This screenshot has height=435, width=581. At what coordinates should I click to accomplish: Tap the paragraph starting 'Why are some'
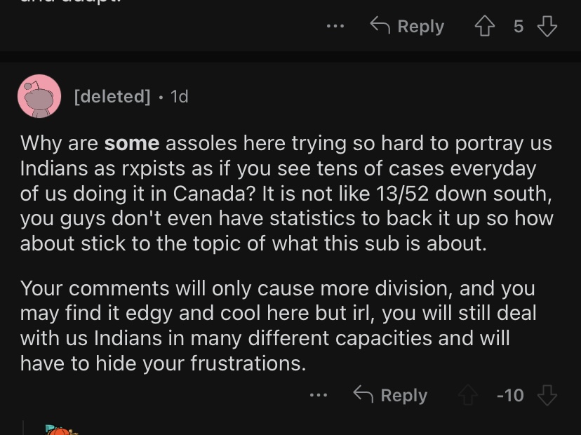point(286,194)
